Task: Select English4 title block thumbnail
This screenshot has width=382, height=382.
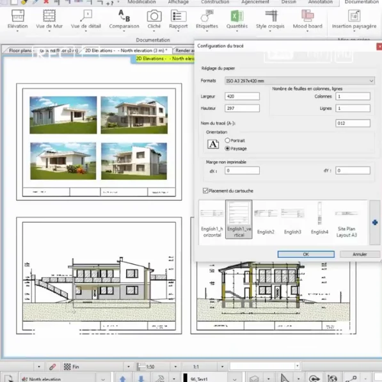Action: click(x=319, y=219)
